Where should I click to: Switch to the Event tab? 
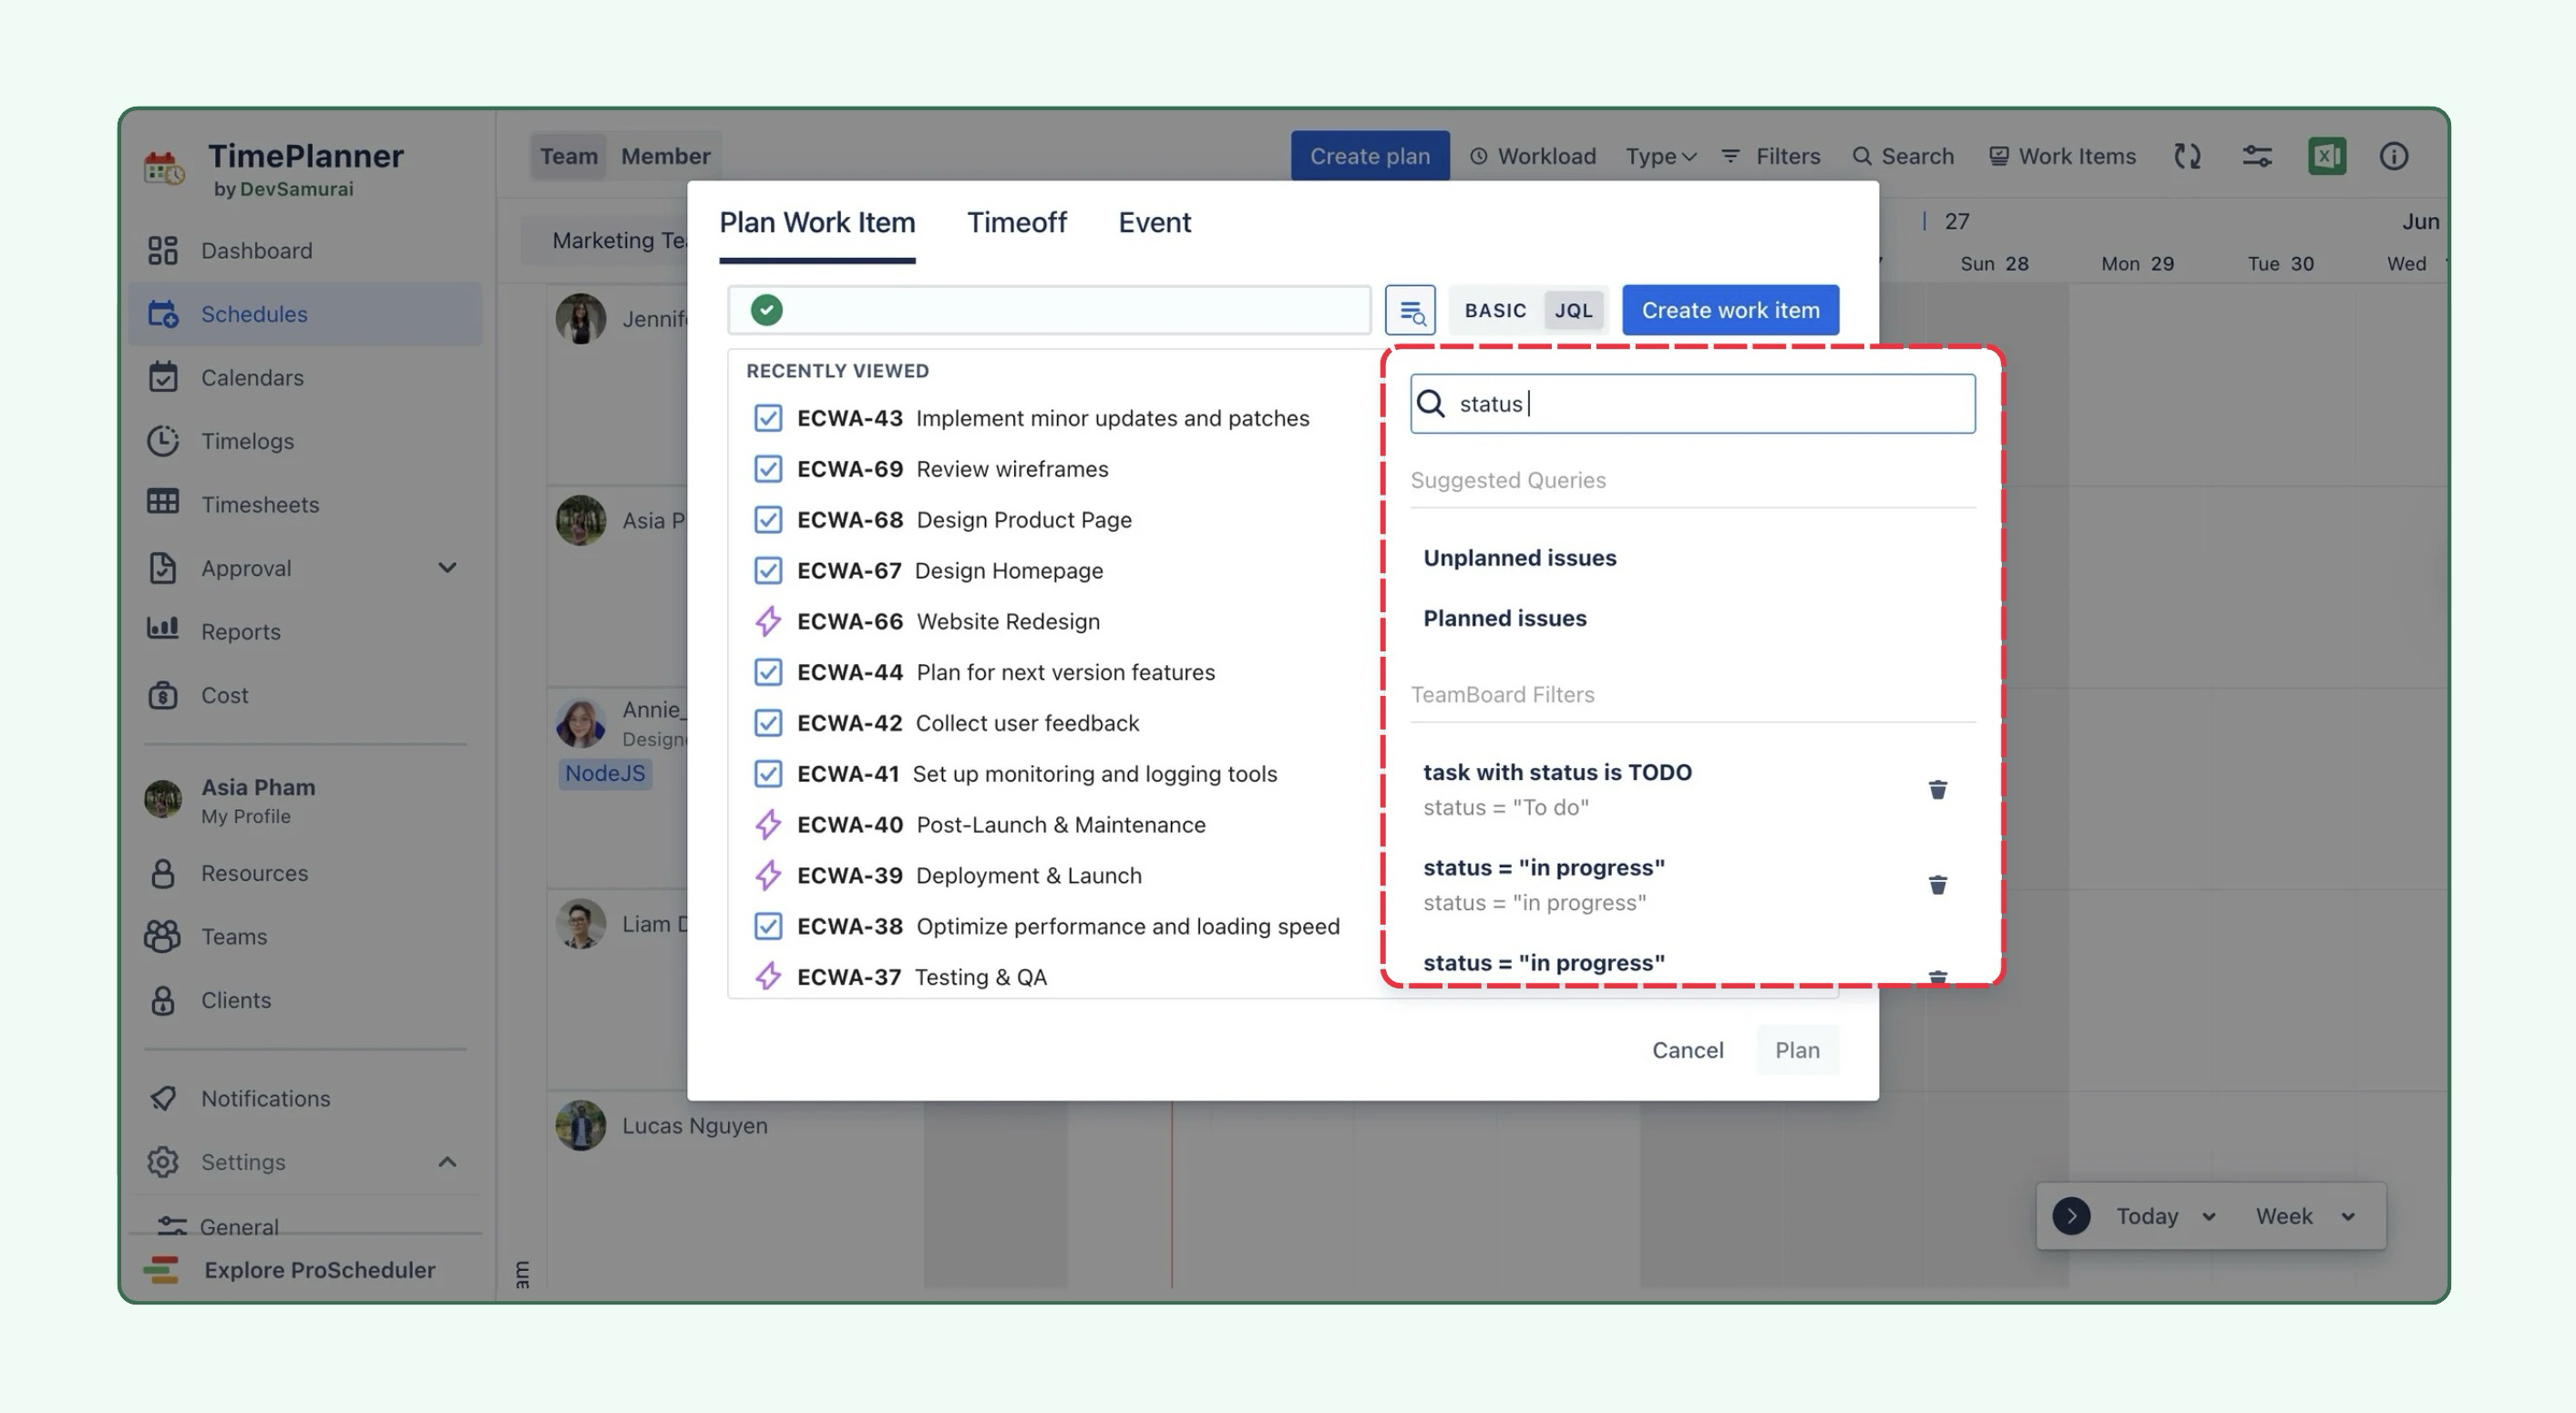[x=1154, y=223]
